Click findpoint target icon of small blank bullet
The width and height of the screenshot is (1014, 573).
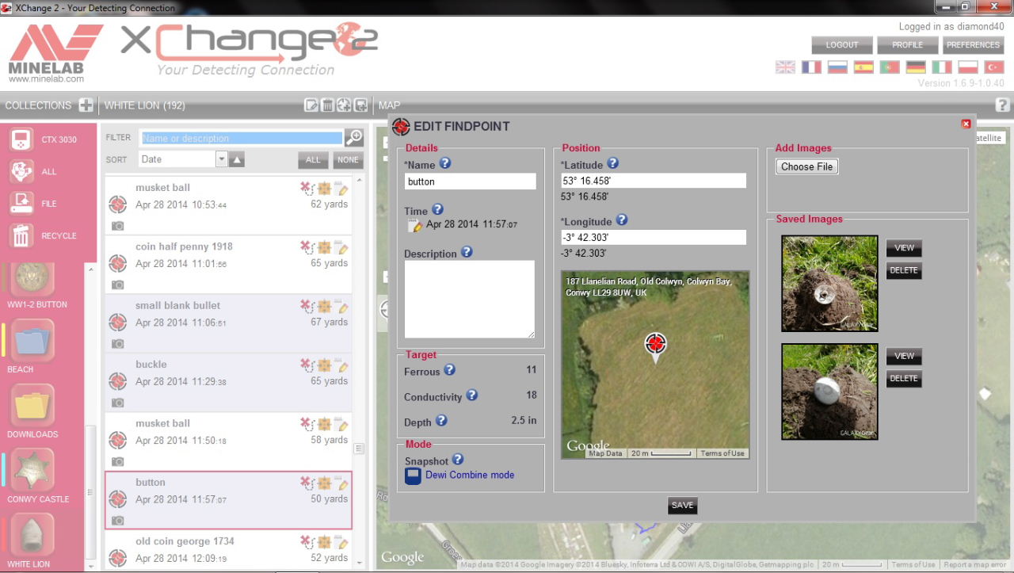[117, 322]
